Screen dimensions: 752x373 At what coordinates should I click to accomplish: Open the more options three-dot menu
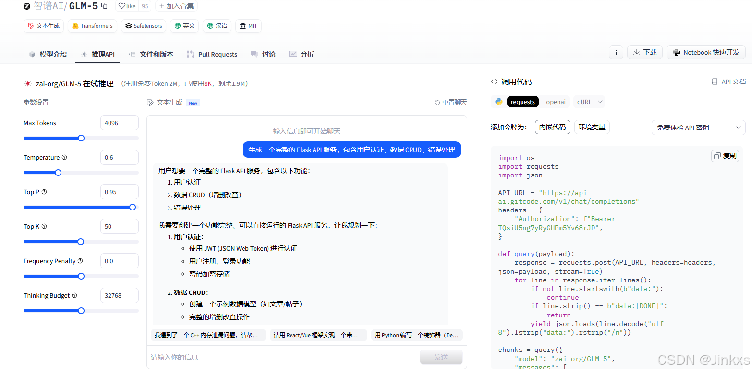point(616,52)
